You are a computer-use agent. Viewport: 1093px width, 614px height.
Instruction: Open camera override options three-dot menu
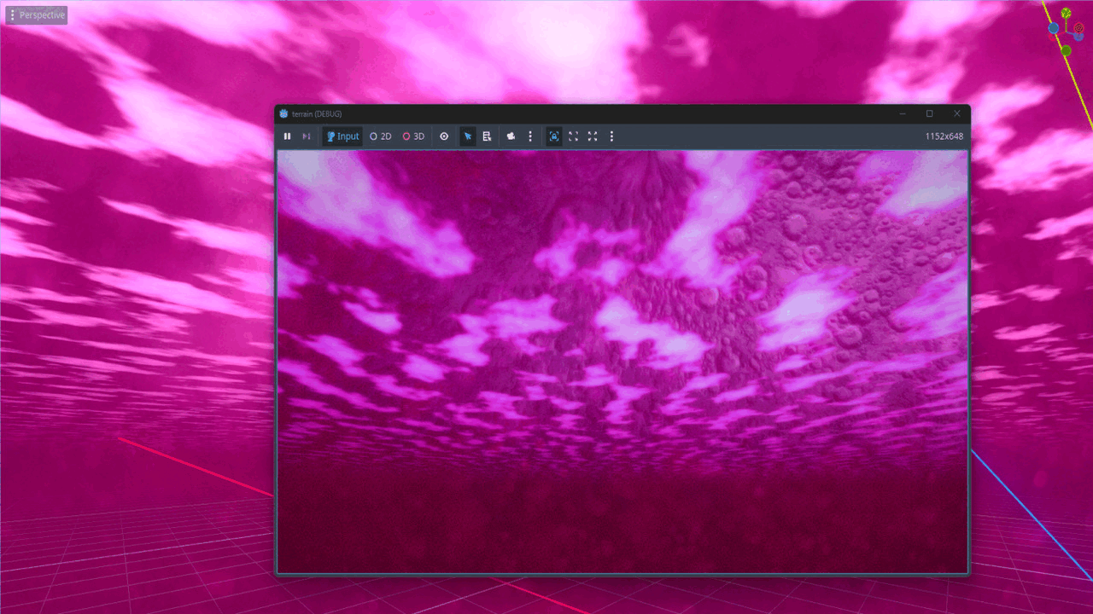coord(530,136)
